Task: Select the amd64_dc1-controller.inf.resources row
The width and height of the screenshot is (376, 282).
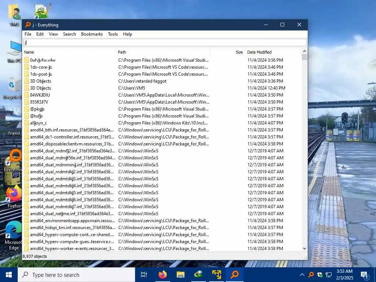Action: tap(162, 137)
